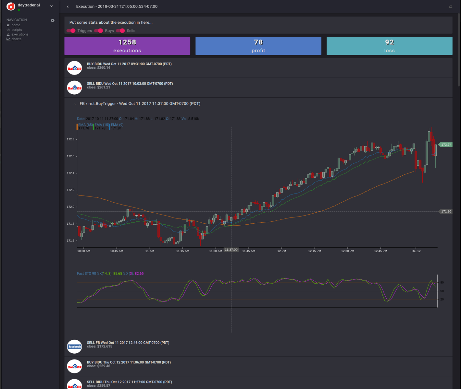This screenshot has height=389, width=461.
Task: Turn off the Buys toggle
Action: [99, 30]
